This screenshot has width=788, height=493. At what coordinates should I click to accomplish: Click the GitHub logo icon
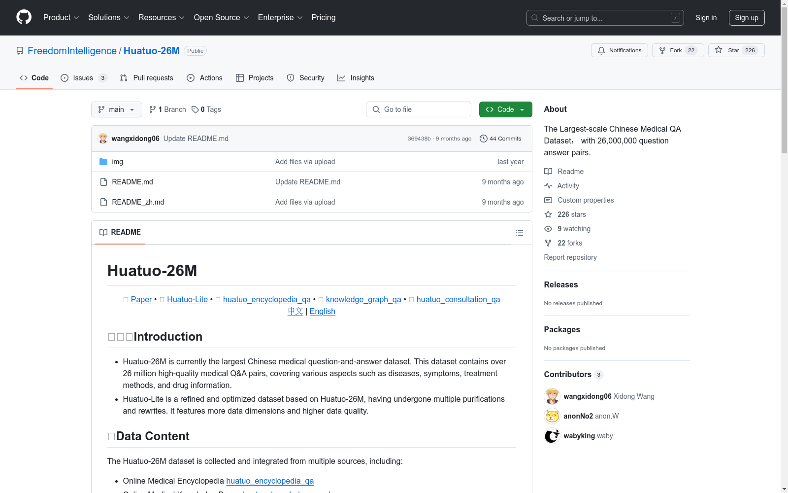tap(24, 17)
